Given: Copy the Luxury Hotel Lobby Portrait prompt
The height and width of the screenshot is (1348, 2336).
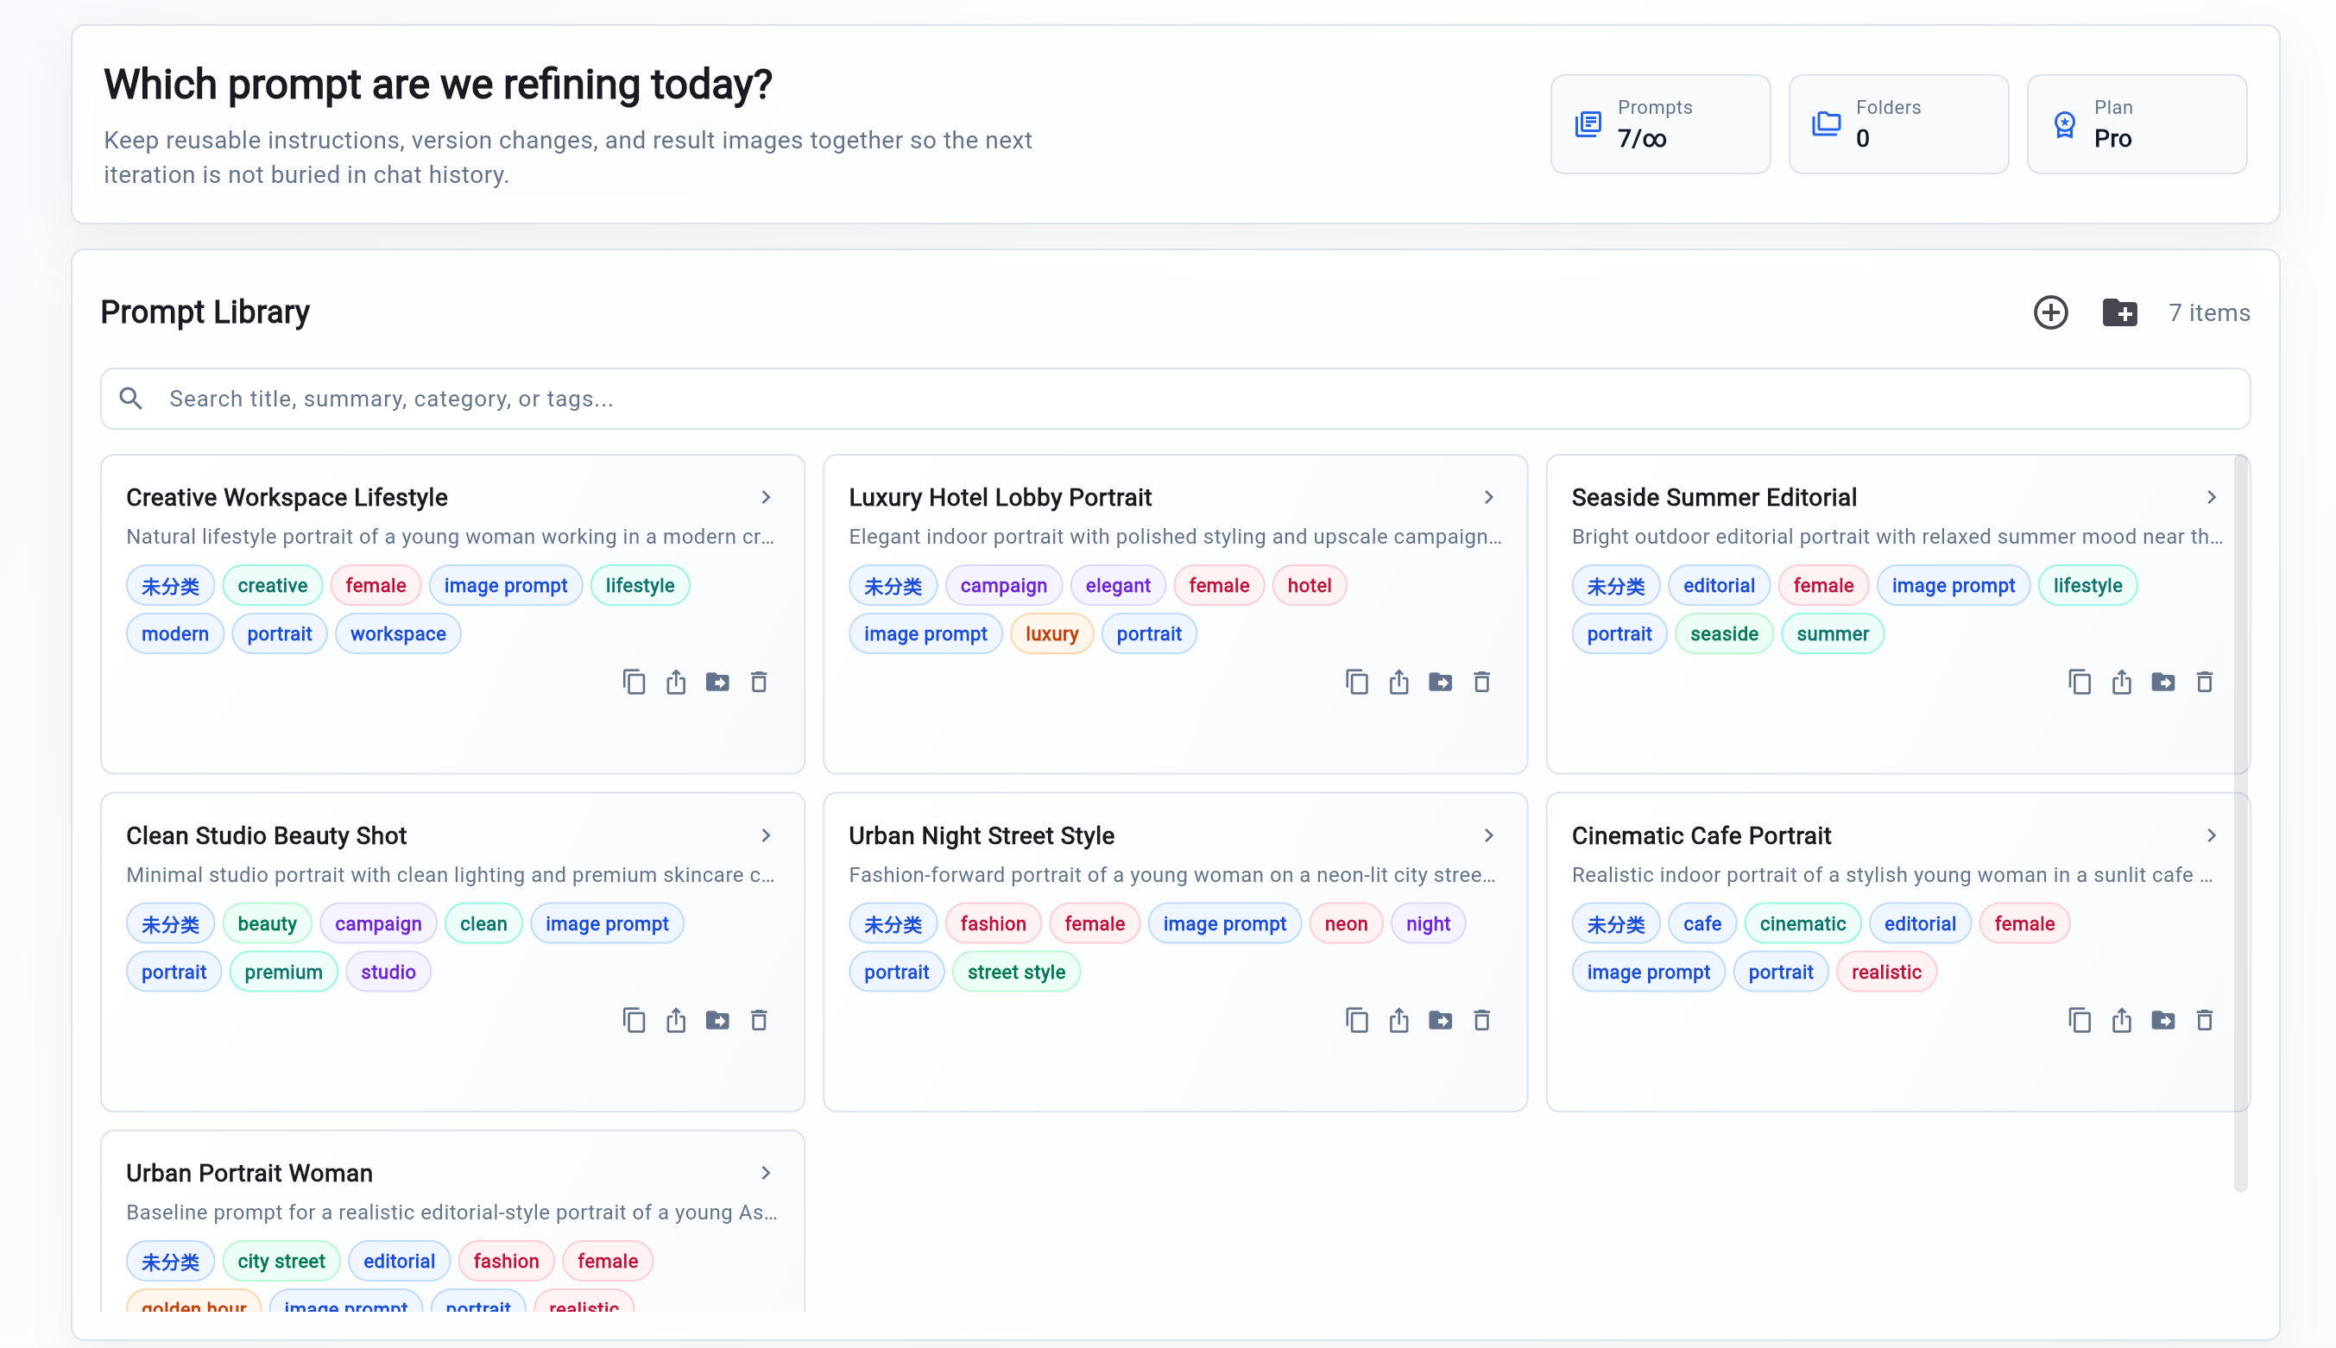Looking at the screenshot, I should point(1357,683).
